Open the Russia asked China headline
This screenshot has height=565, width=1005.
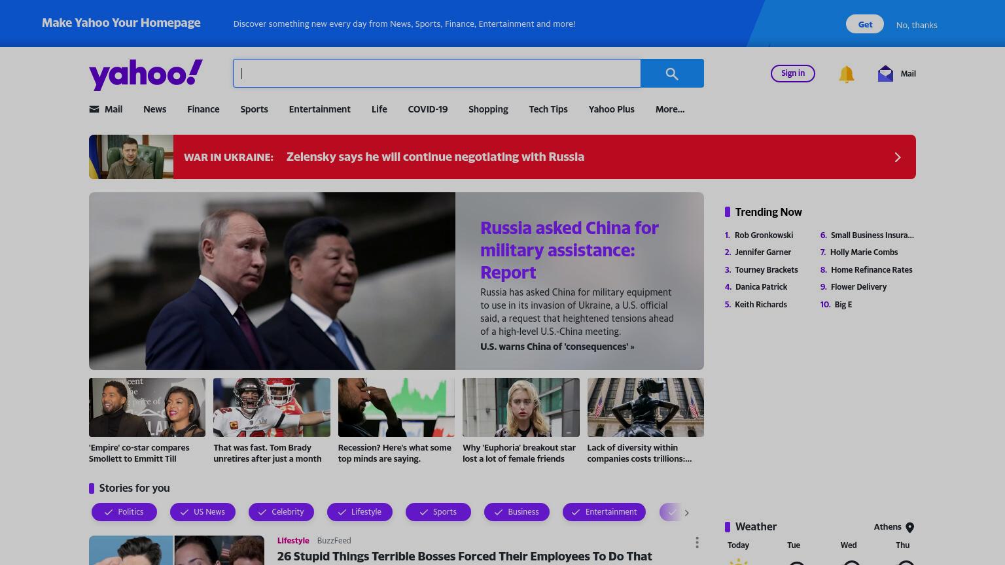pos(569,250)
